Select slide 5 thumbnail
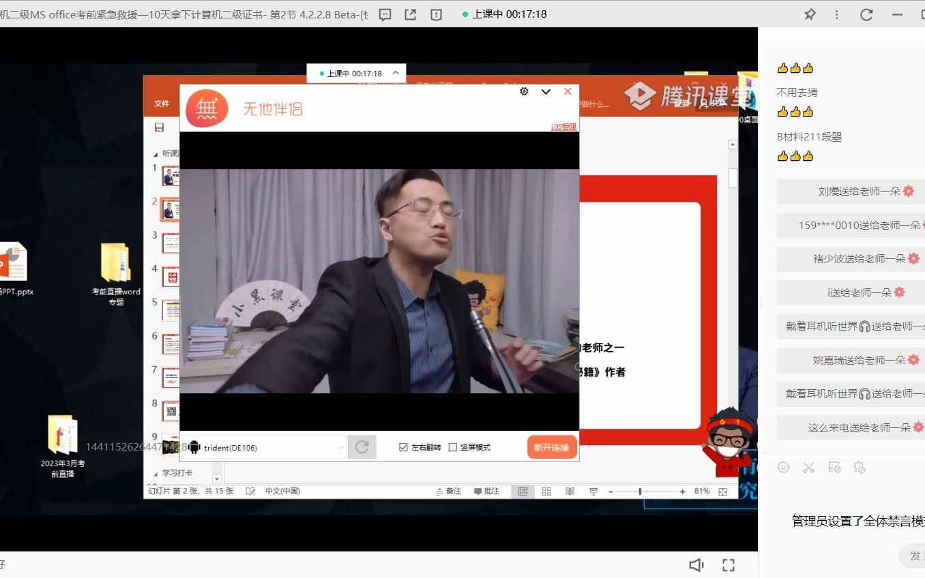Image resolution: width=925 pixels, height=578 pixels. pos(171,310)
